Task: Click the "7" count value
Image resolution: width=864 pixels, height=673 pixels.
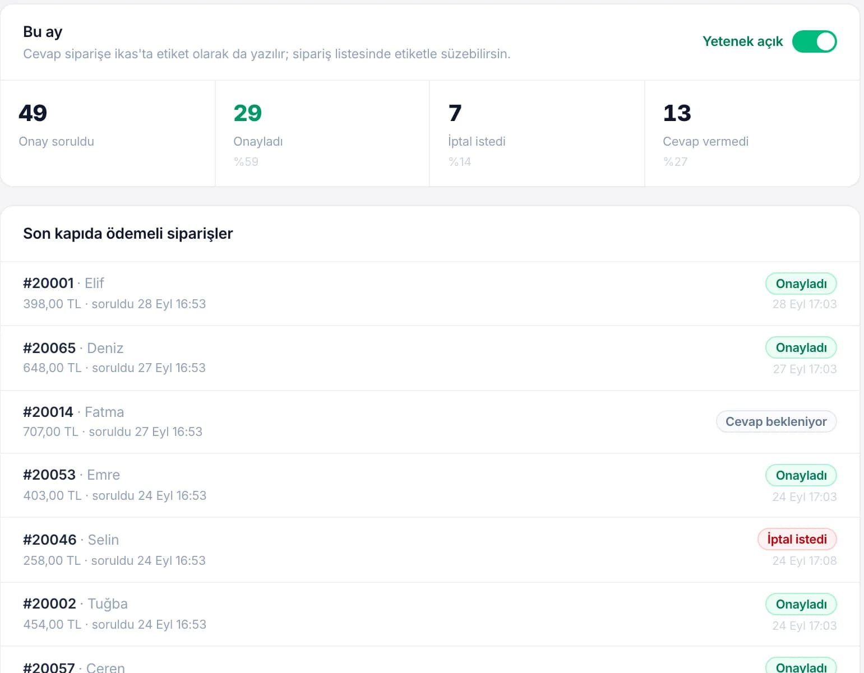Action: point(455,113)
